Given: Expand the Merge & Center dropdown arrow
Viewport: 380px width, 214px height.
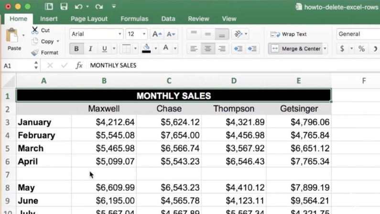Looking at the screenshot, I should (325, 49).
